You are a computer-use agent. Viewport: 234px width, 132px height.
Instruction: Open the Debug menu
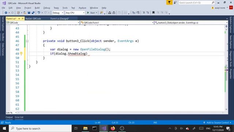tap(46, 8)
